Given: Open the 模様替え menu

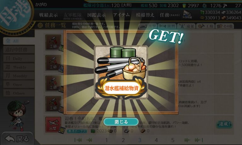Looking at the screenshot, I should tap(145, 15).
